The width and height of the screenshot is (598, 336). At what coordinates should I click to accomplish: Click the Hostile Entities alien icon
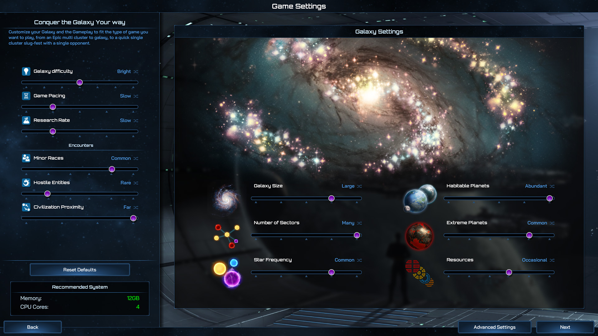(26, 182)
